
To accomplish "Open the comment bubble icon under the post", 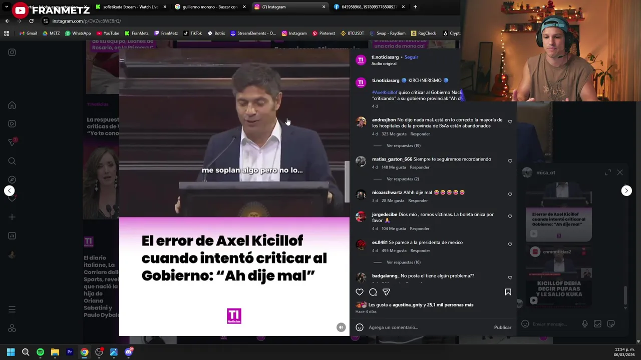I will coord(373,292).
